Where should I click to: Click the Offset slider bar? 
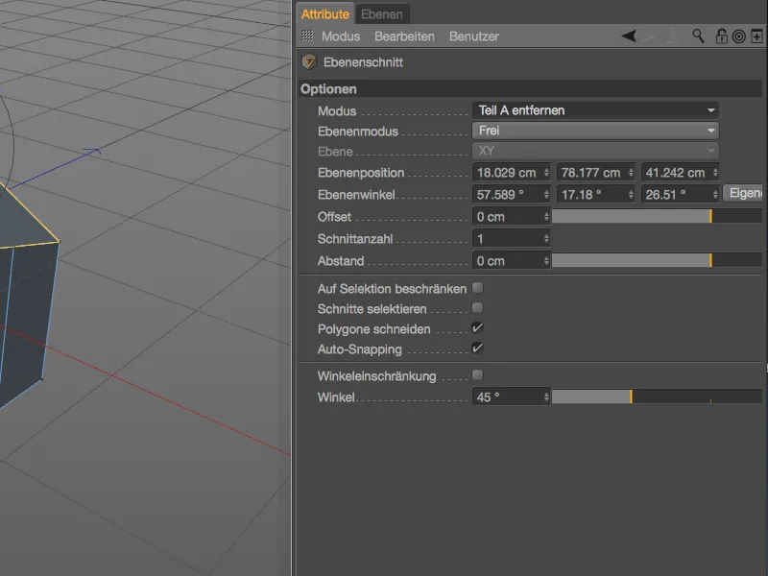[657, 217]
